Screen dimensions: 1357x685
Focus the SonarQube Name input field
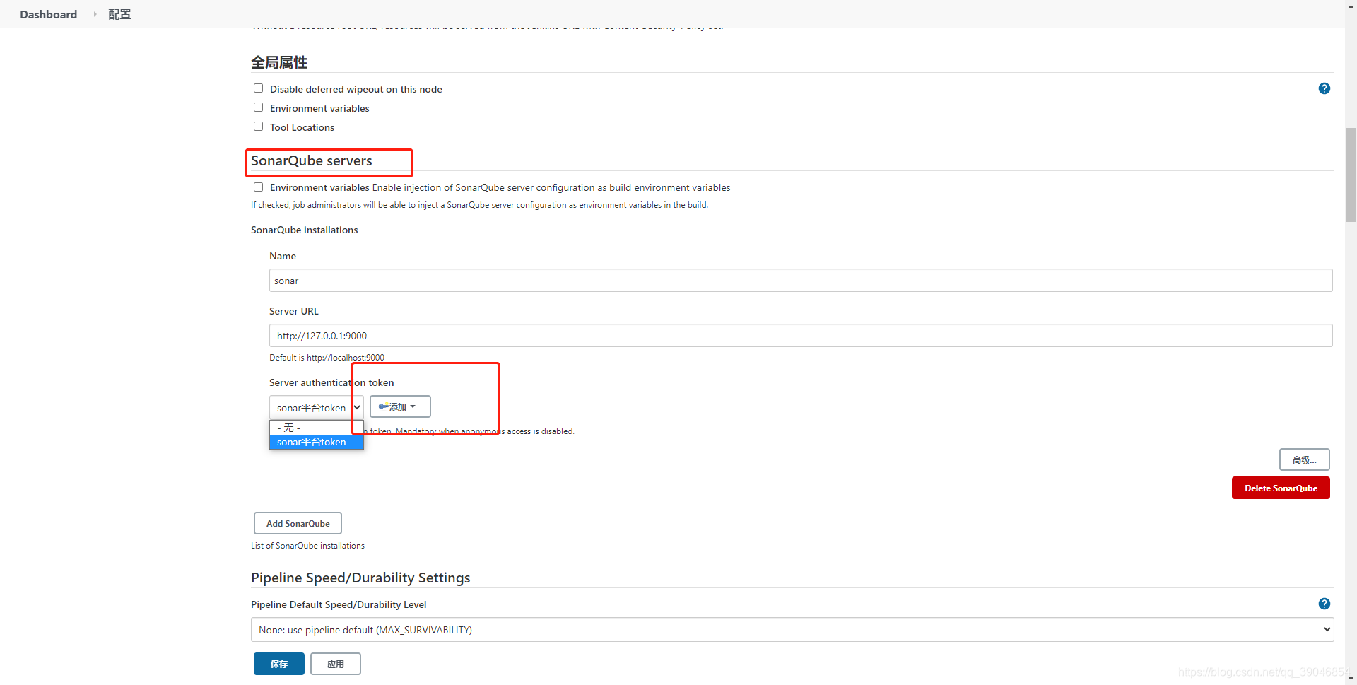[801, 281]
